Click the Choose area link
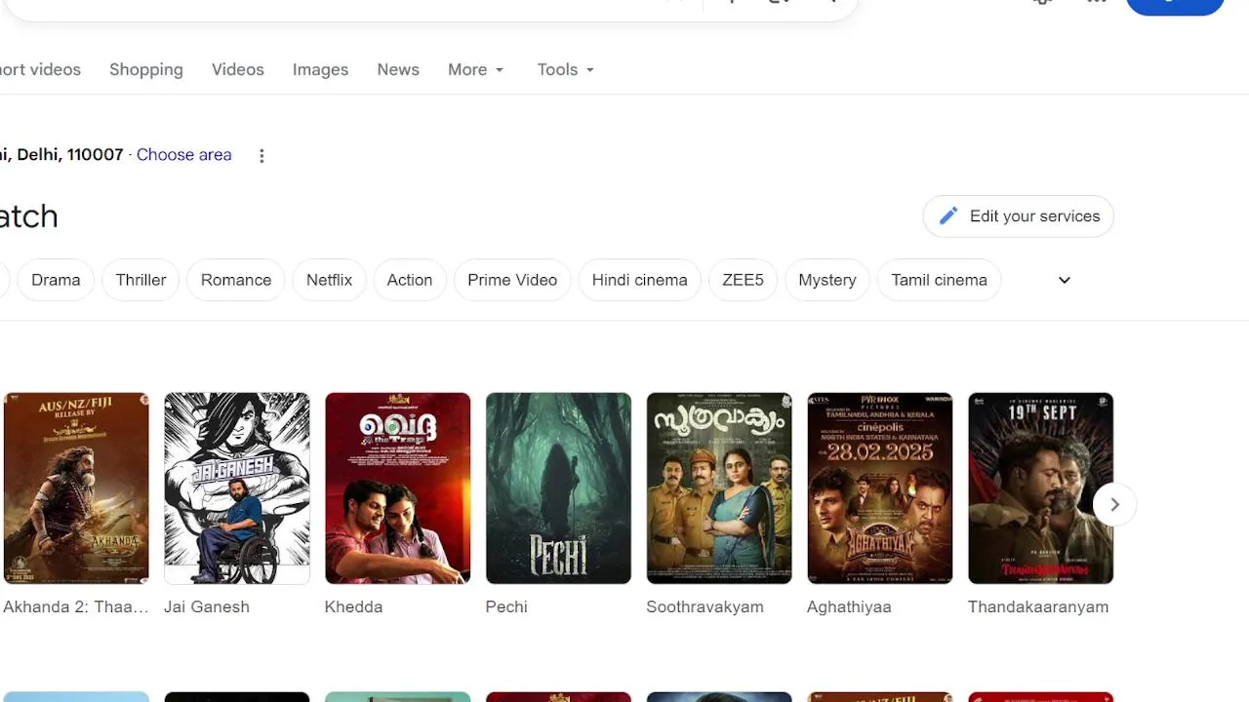Screen dimensions: 1249x702 (x=184, y=154)
